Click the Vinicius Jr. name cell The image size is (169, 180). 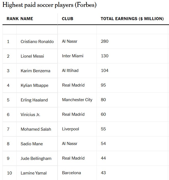coord(30,115)
